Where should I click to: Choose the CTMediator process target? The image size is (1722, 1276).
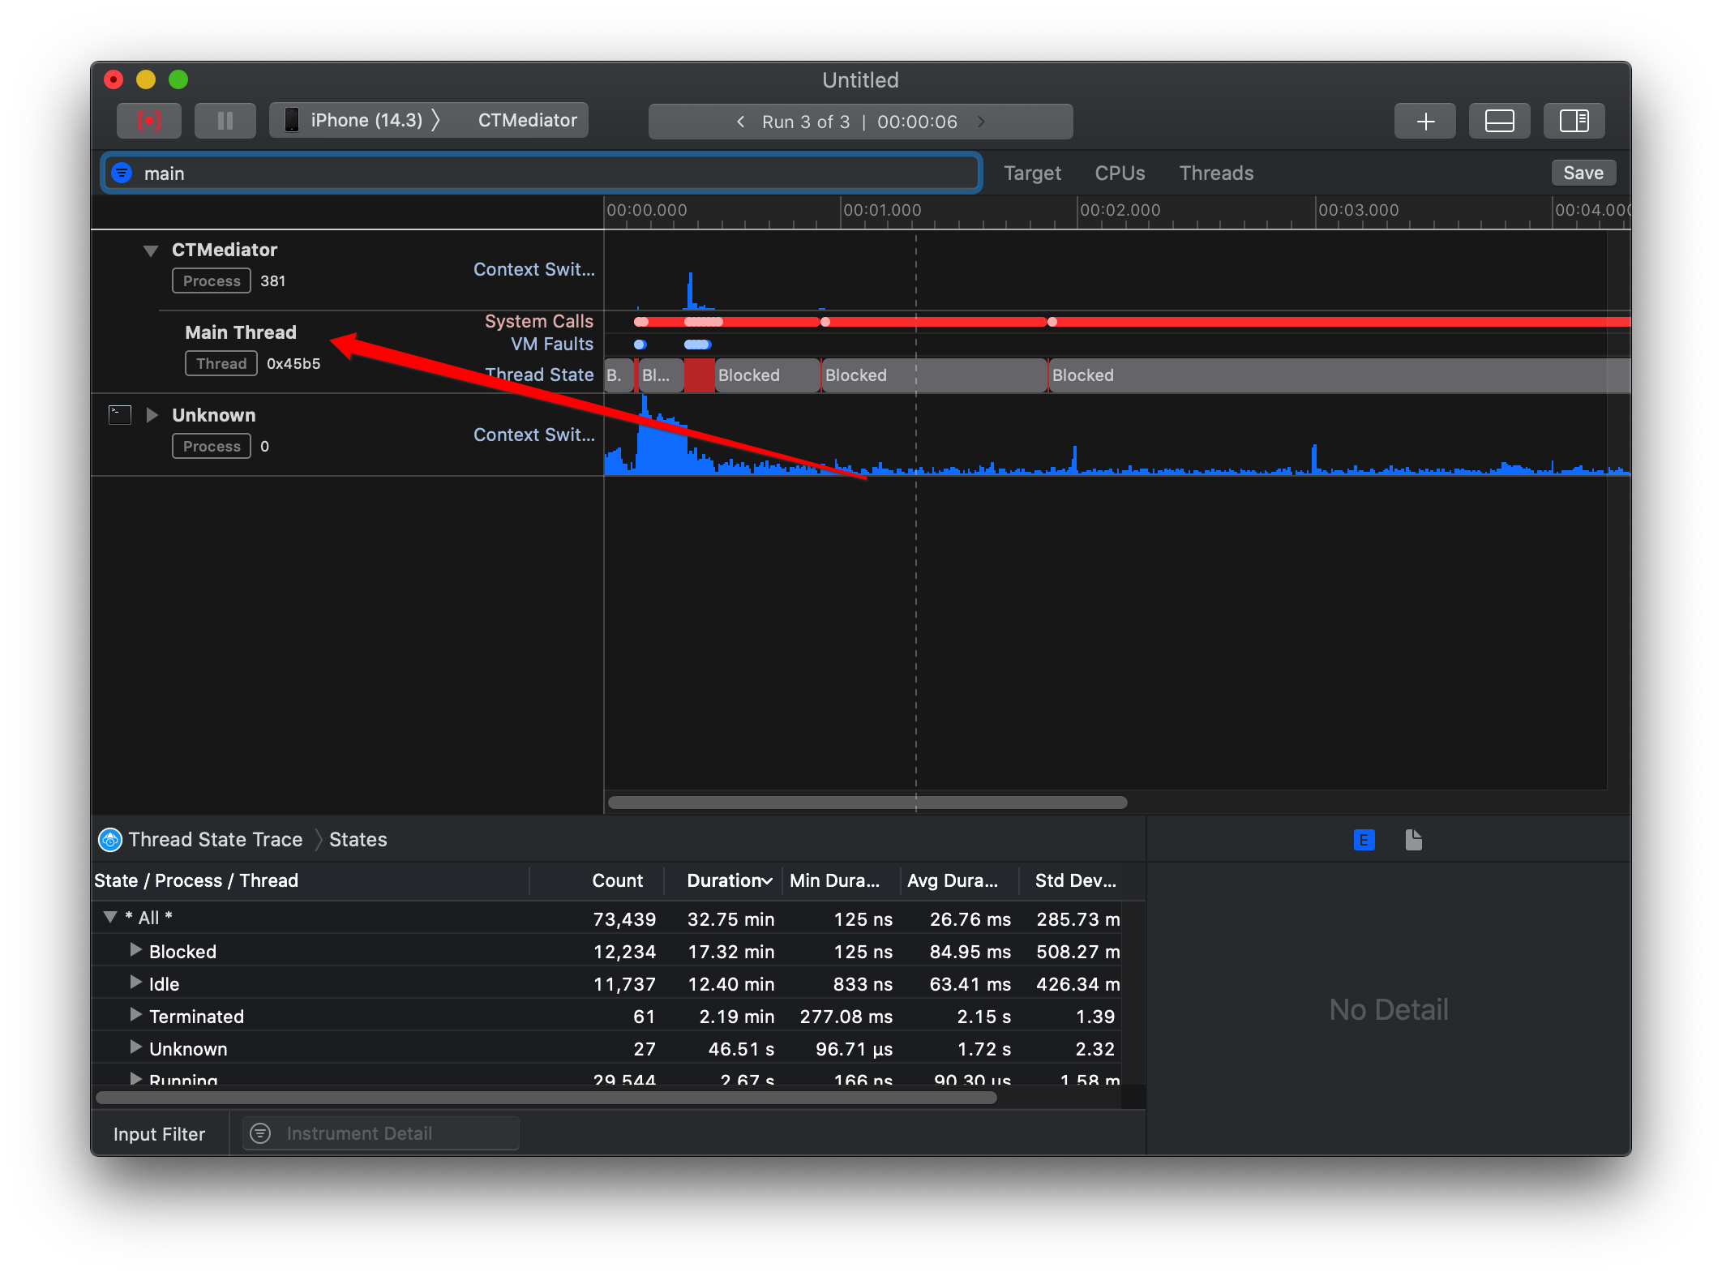pos(527,121)
